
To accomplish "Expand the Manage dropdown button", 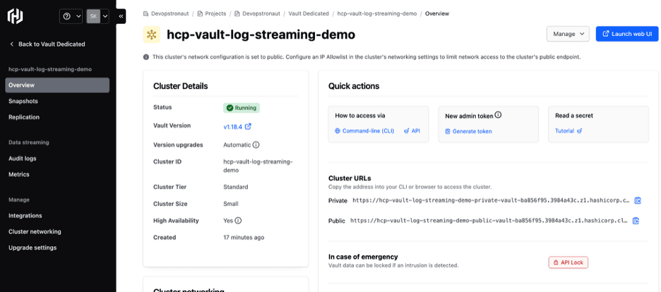I will (568, 34).
